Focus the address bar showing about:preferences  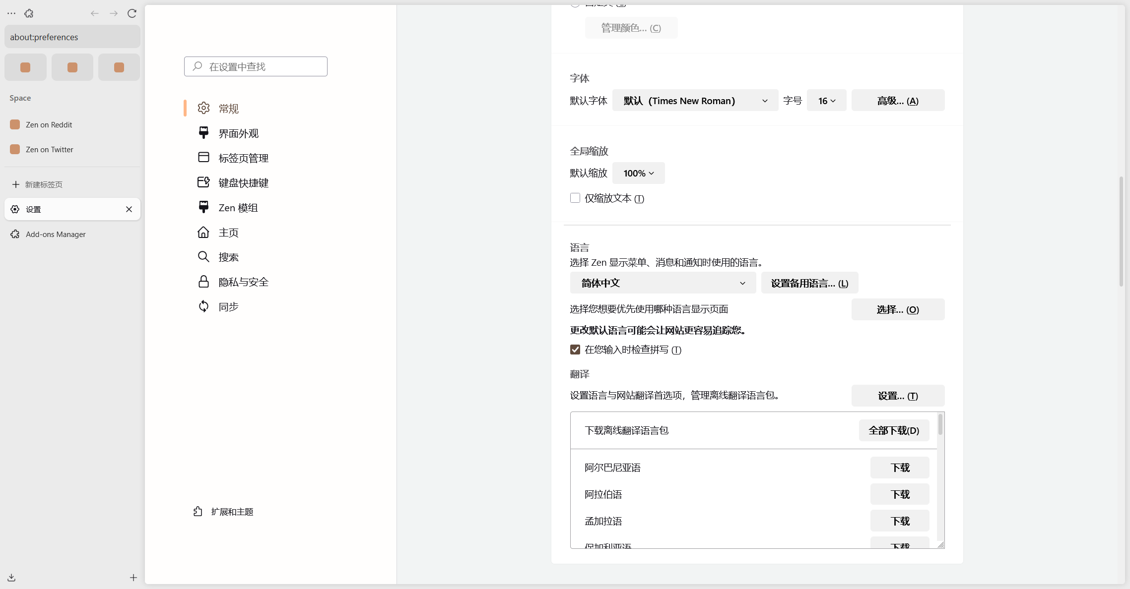tap(72, 37)
